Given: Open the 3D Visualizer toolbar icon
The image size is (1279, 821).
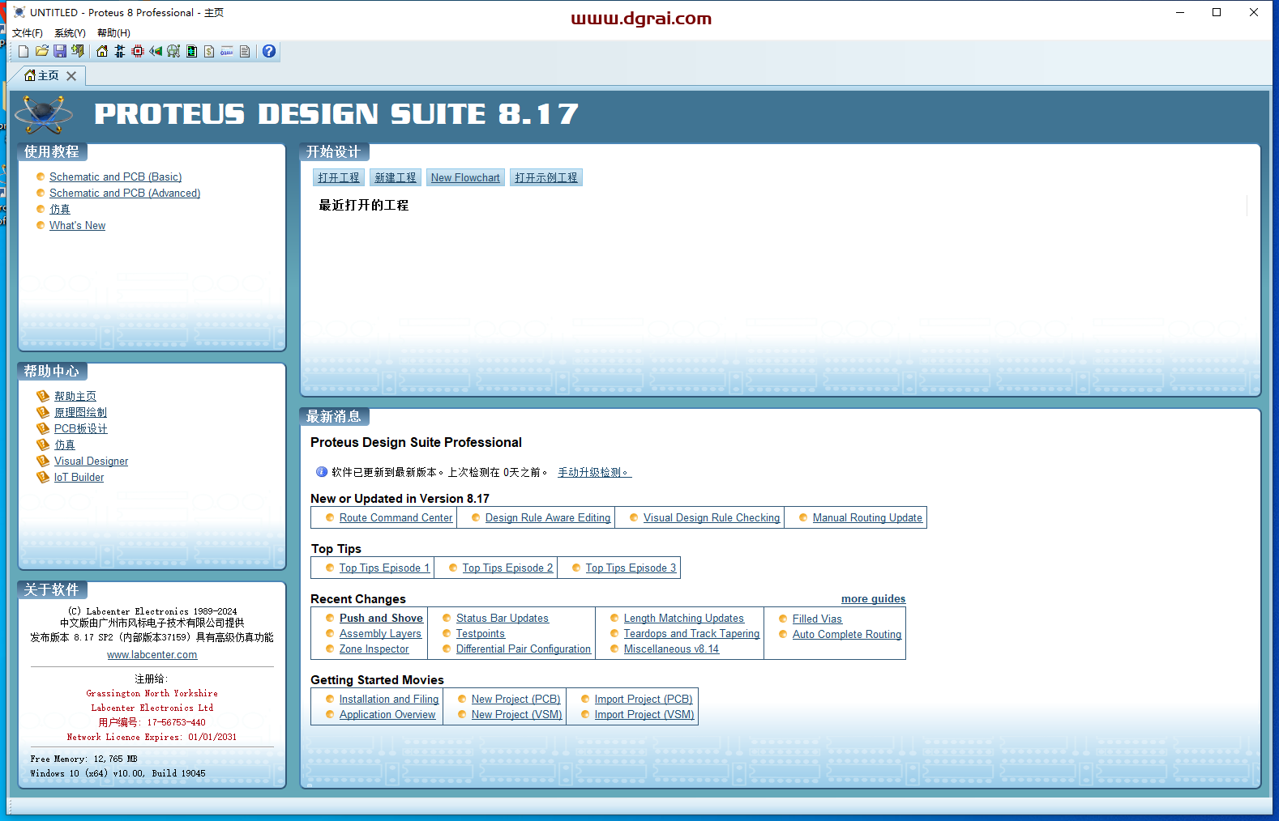Looking at the screenshot, I should coord(156,52).
